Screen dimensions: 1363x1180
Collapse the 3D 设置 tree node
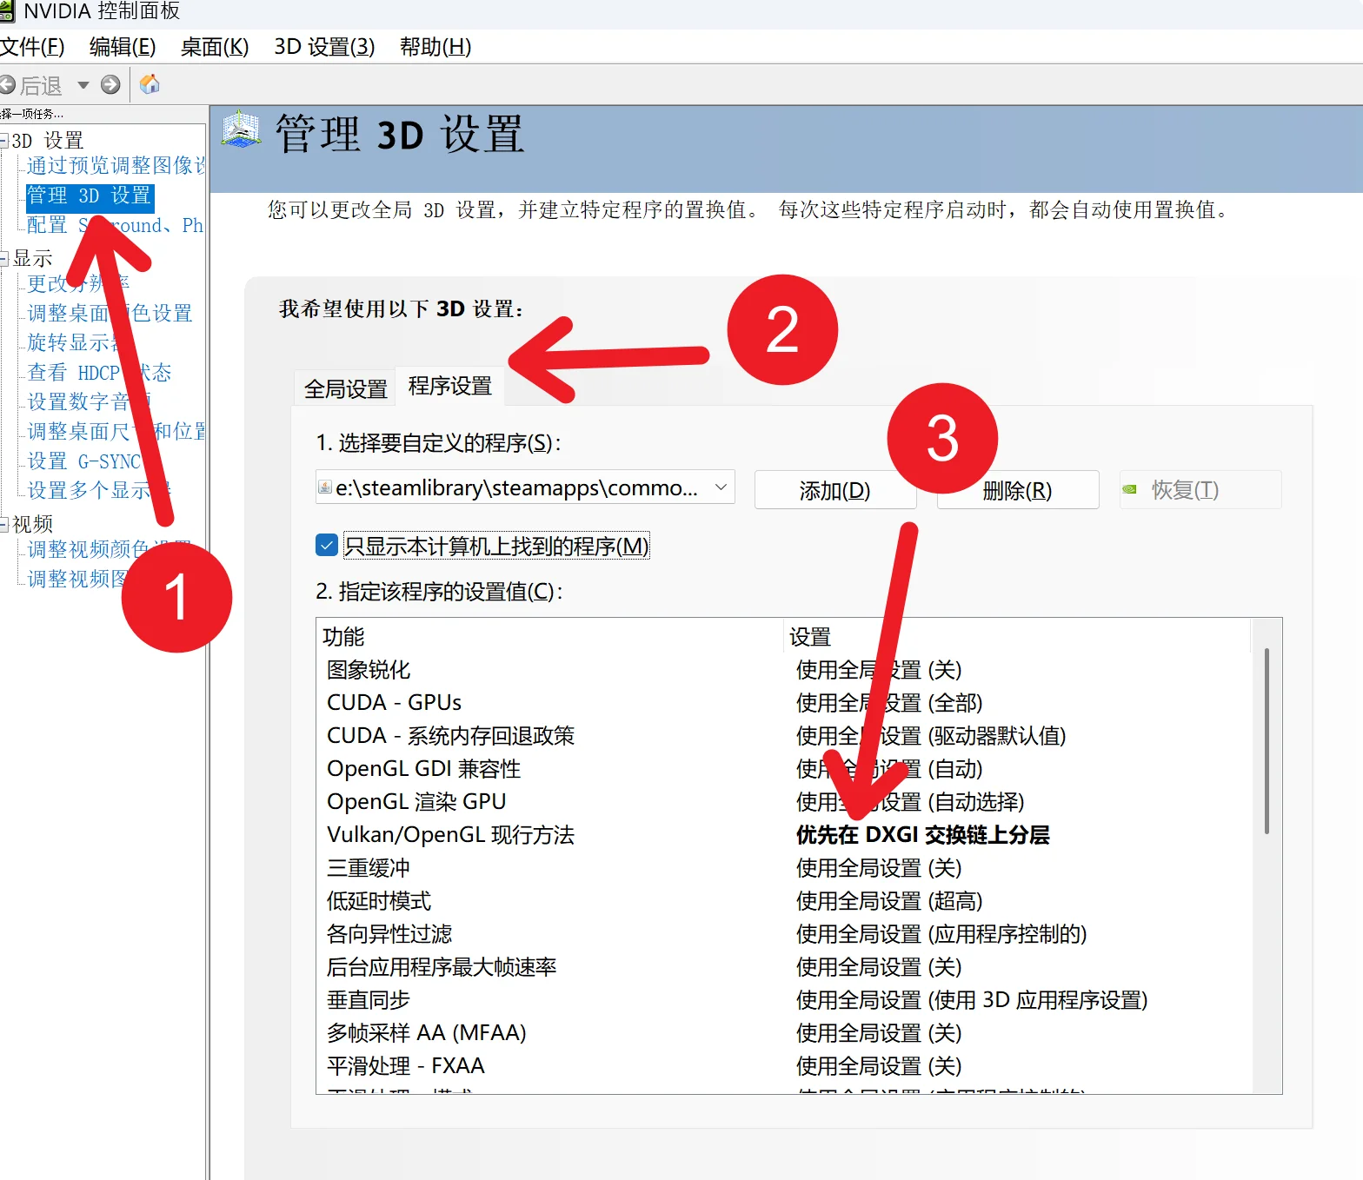pyautogui.click(x=4, y=141)
